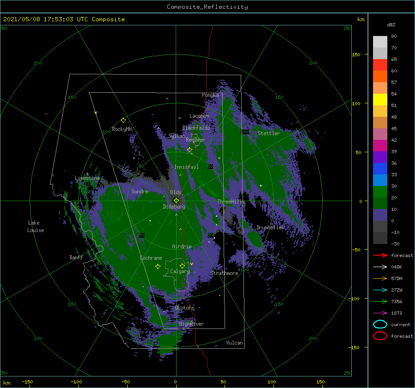
Task: Click the dBZ legend heading
Action: (x=391, y=25)
